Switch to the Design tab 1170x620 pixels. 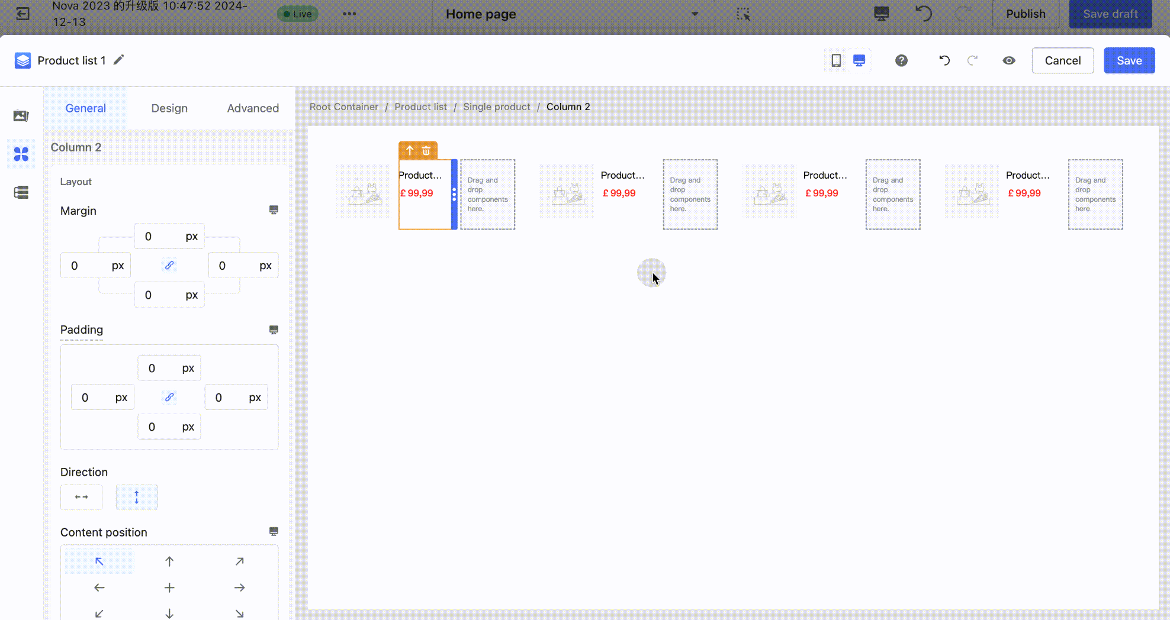tap(169, 108)
